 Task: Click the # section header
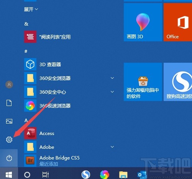click(x=26, y=51)
